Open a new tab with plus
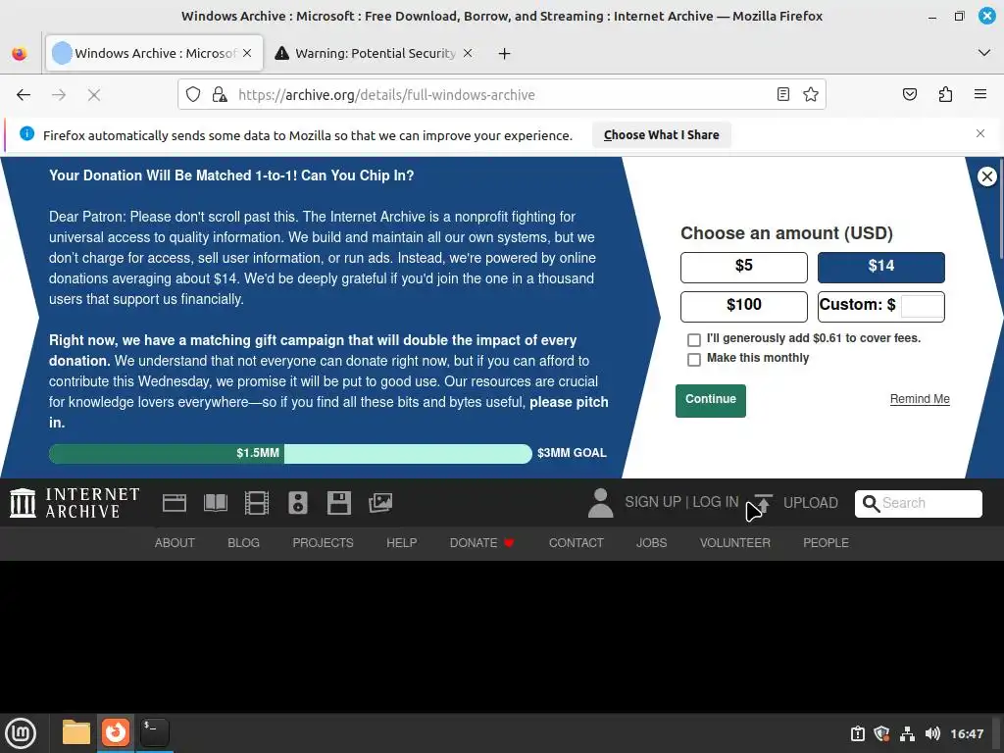 [x=505, y=54]
